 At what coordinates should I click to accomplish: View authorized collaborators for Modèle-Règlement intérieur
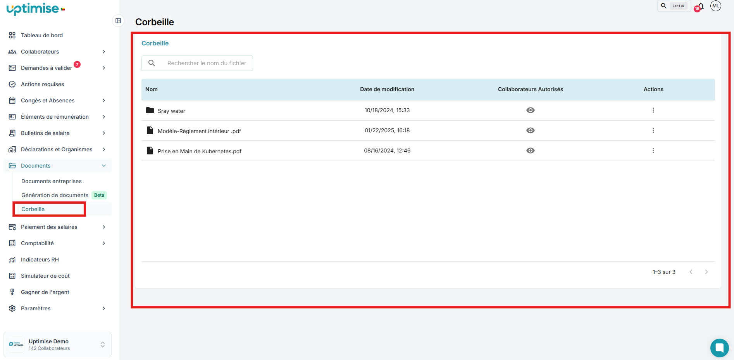(531, 130)
